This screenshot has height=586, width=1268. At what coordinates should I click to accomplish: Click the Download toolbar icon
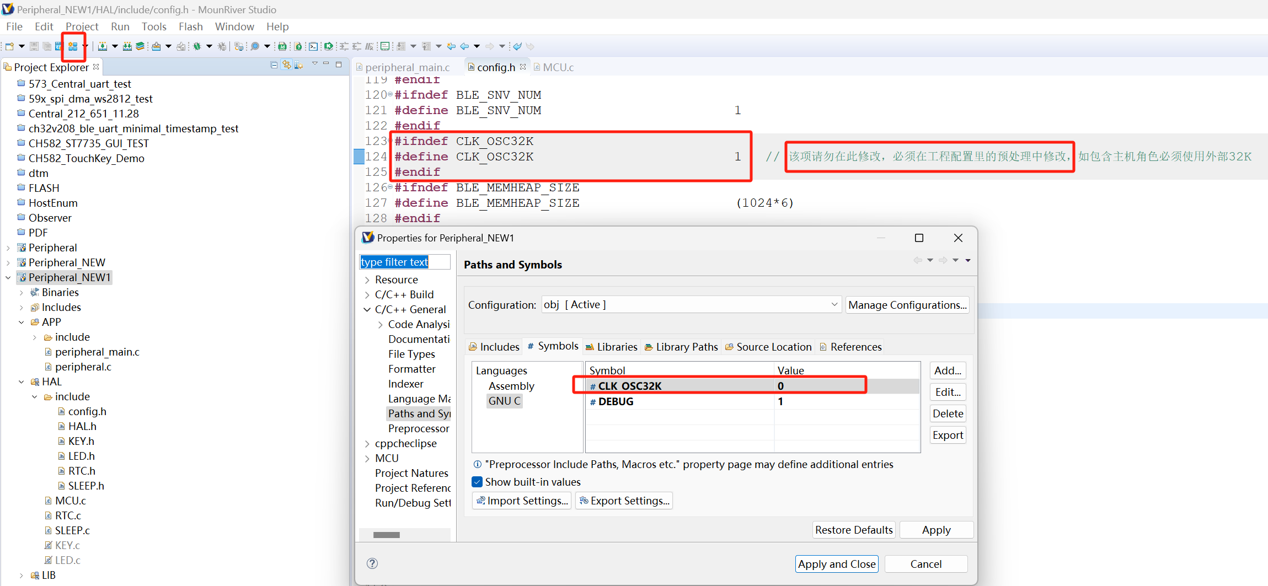[157, 46]
